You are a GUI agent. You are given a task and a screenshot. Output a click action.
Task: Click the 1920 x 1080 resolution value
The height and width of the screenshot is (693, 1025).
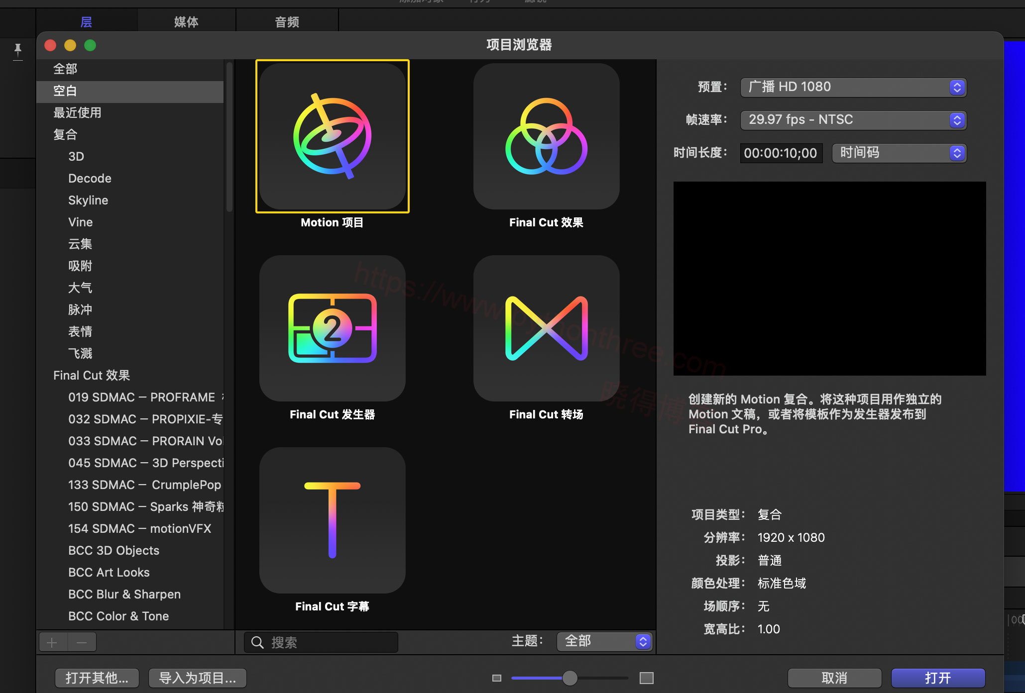click(791, 538)
